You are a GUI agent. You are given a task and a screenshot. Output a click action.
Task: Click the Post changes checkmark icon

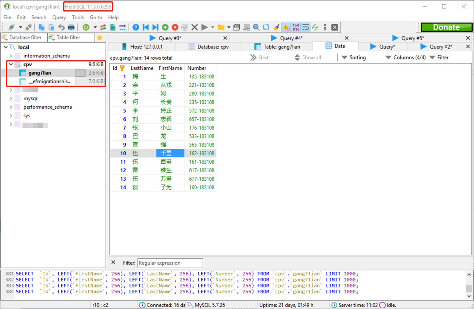tap(185, 27)
